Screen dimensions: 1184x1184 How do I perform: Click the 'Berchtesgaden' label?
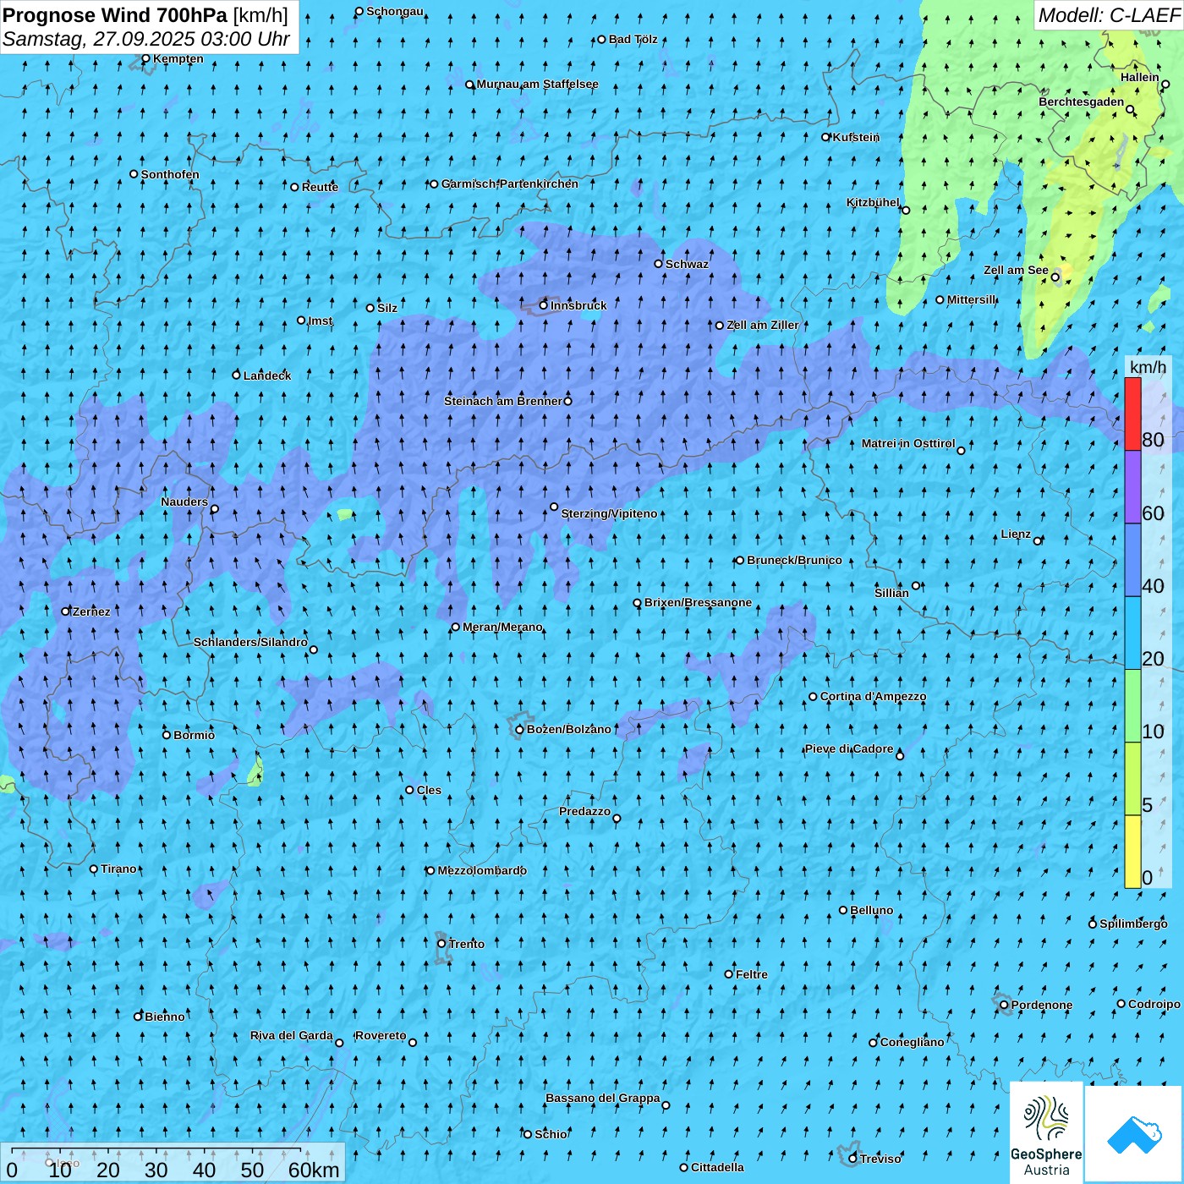tap(1082, 101)
